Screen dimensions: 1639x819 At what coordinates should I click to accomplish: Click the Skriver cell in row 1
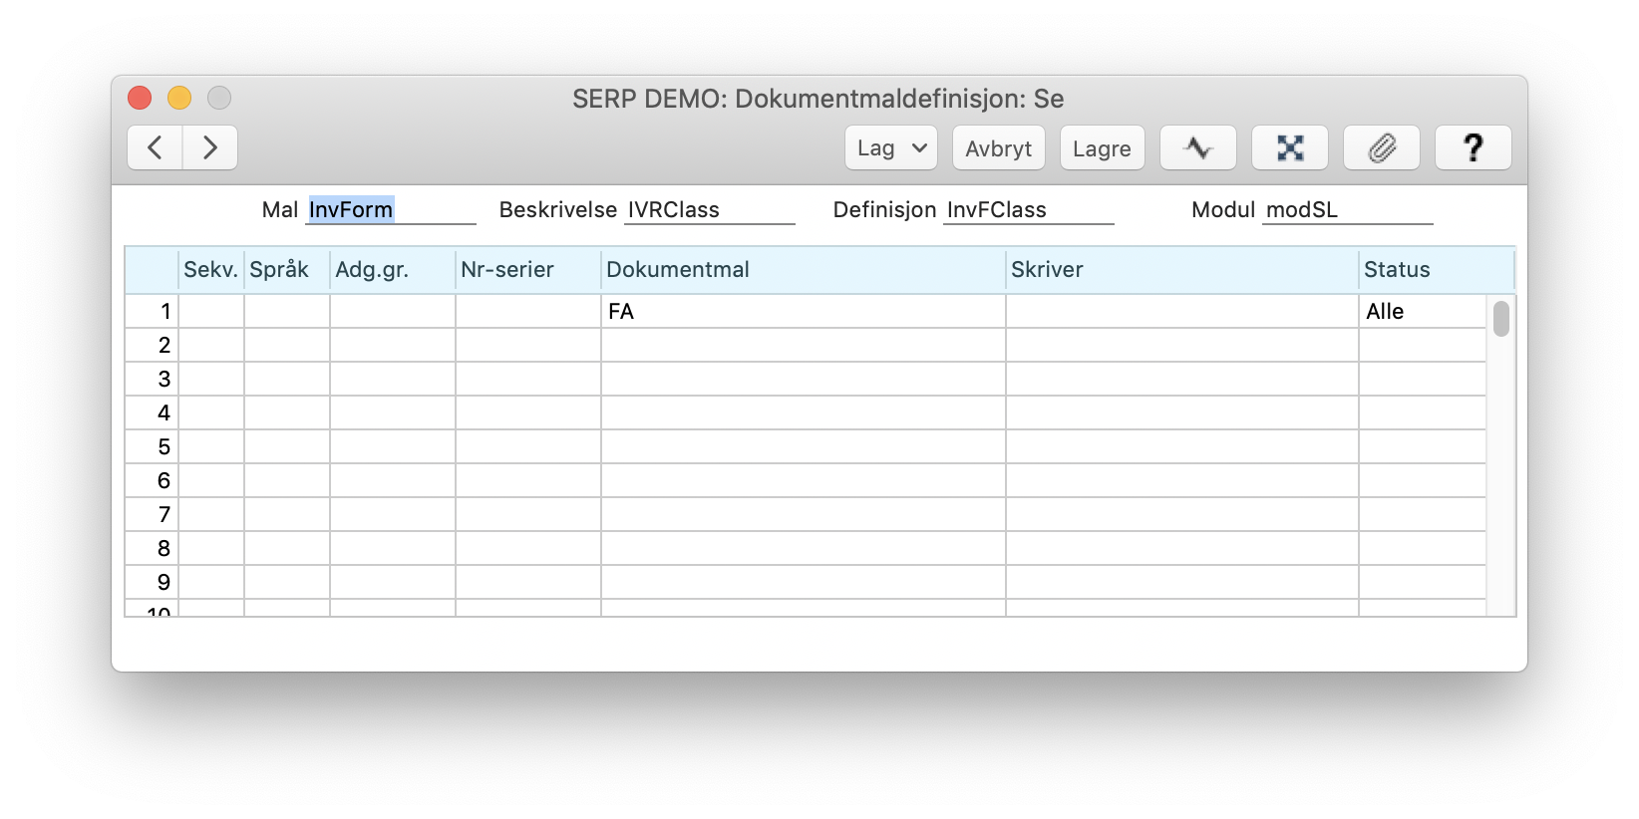pos(1182,311)
